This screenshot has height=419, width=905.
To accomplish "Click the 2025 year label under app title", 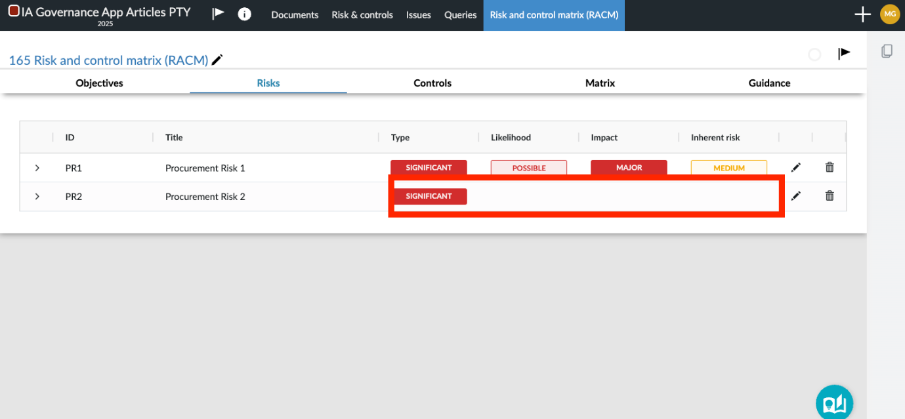I will [x=105, y=24].
